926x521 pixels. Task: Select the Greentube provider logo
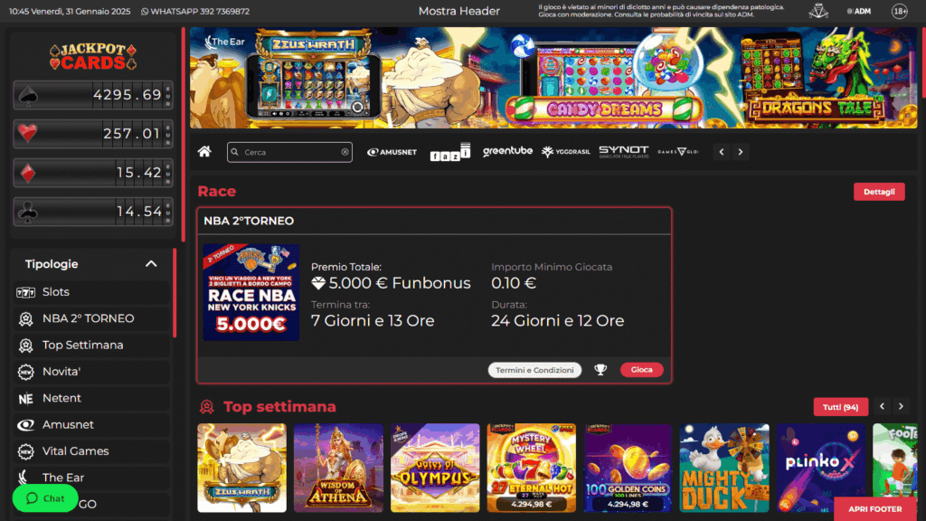click(507, 152)
